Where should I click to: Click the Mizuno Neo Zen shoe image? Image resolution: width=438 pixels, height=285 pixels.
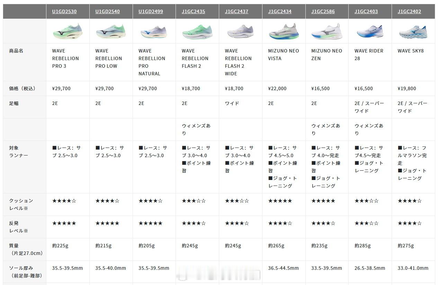tap(327, 31)
